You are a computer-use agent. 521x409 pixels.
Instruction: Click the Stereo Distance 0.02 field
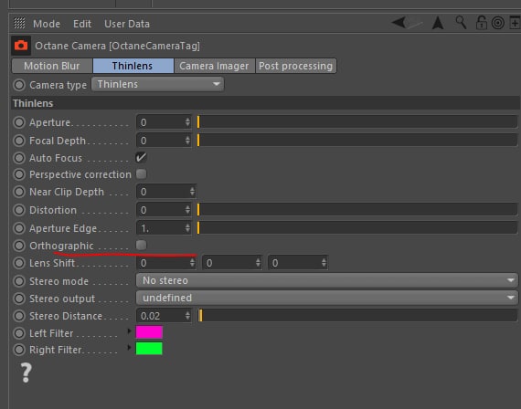pos(164,316)
